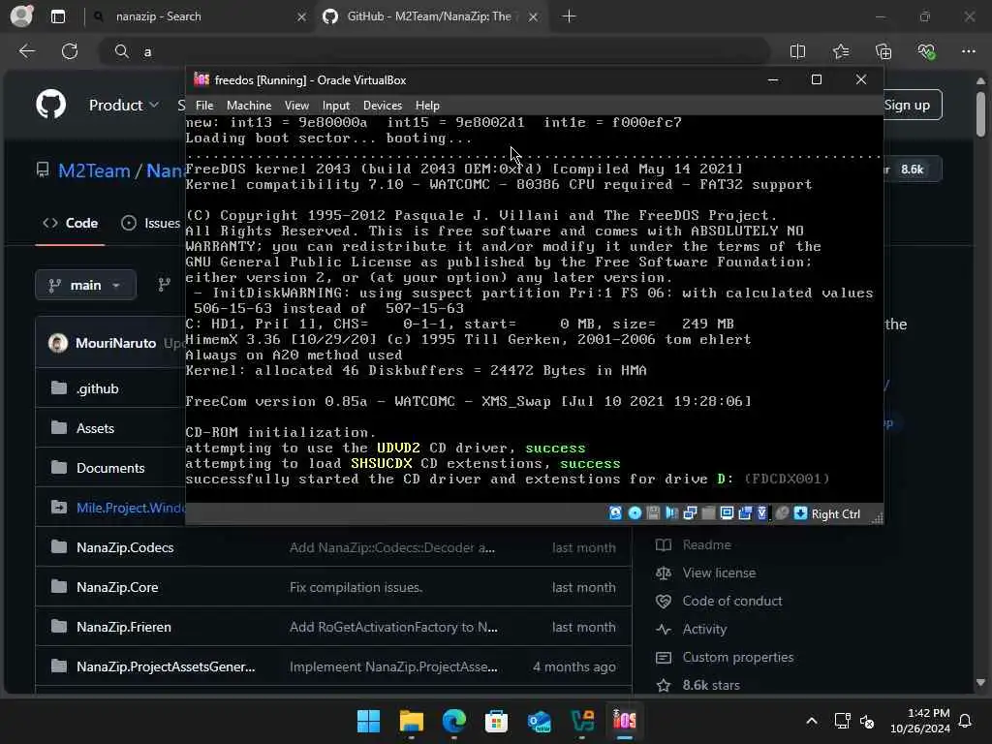Open the File menu in VirtualBox
Screen dimensions: 992x744
click(204, 106)
